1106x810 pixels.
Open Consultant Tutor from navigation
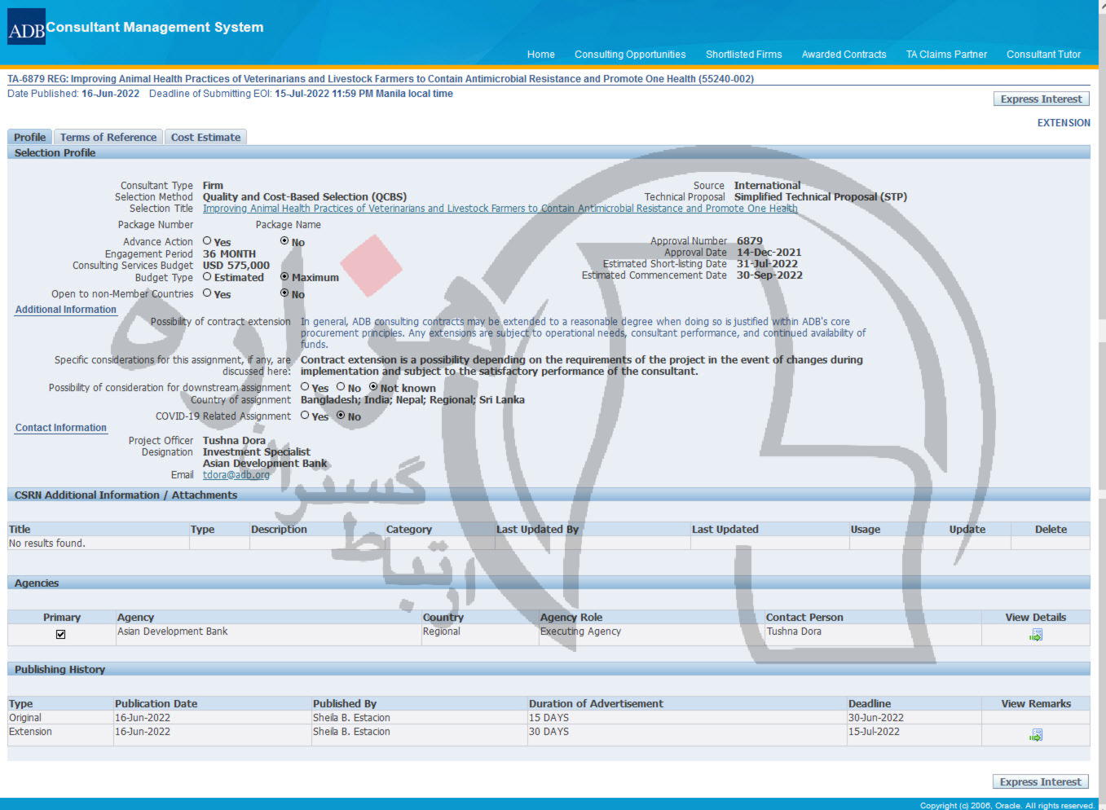[x=1043, y=55]
